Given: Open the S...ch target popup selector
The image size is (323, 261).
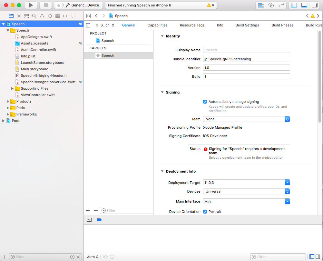Looking at the screenshot, I should click(x=105, y=25).
